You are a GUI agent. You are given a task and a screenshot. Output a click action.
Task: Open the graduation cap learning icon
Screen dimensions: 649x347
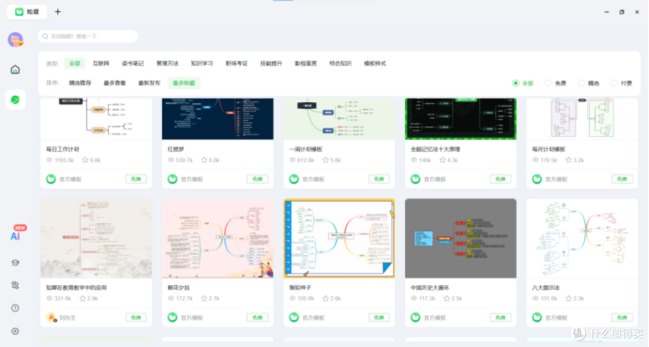point(15,263)
